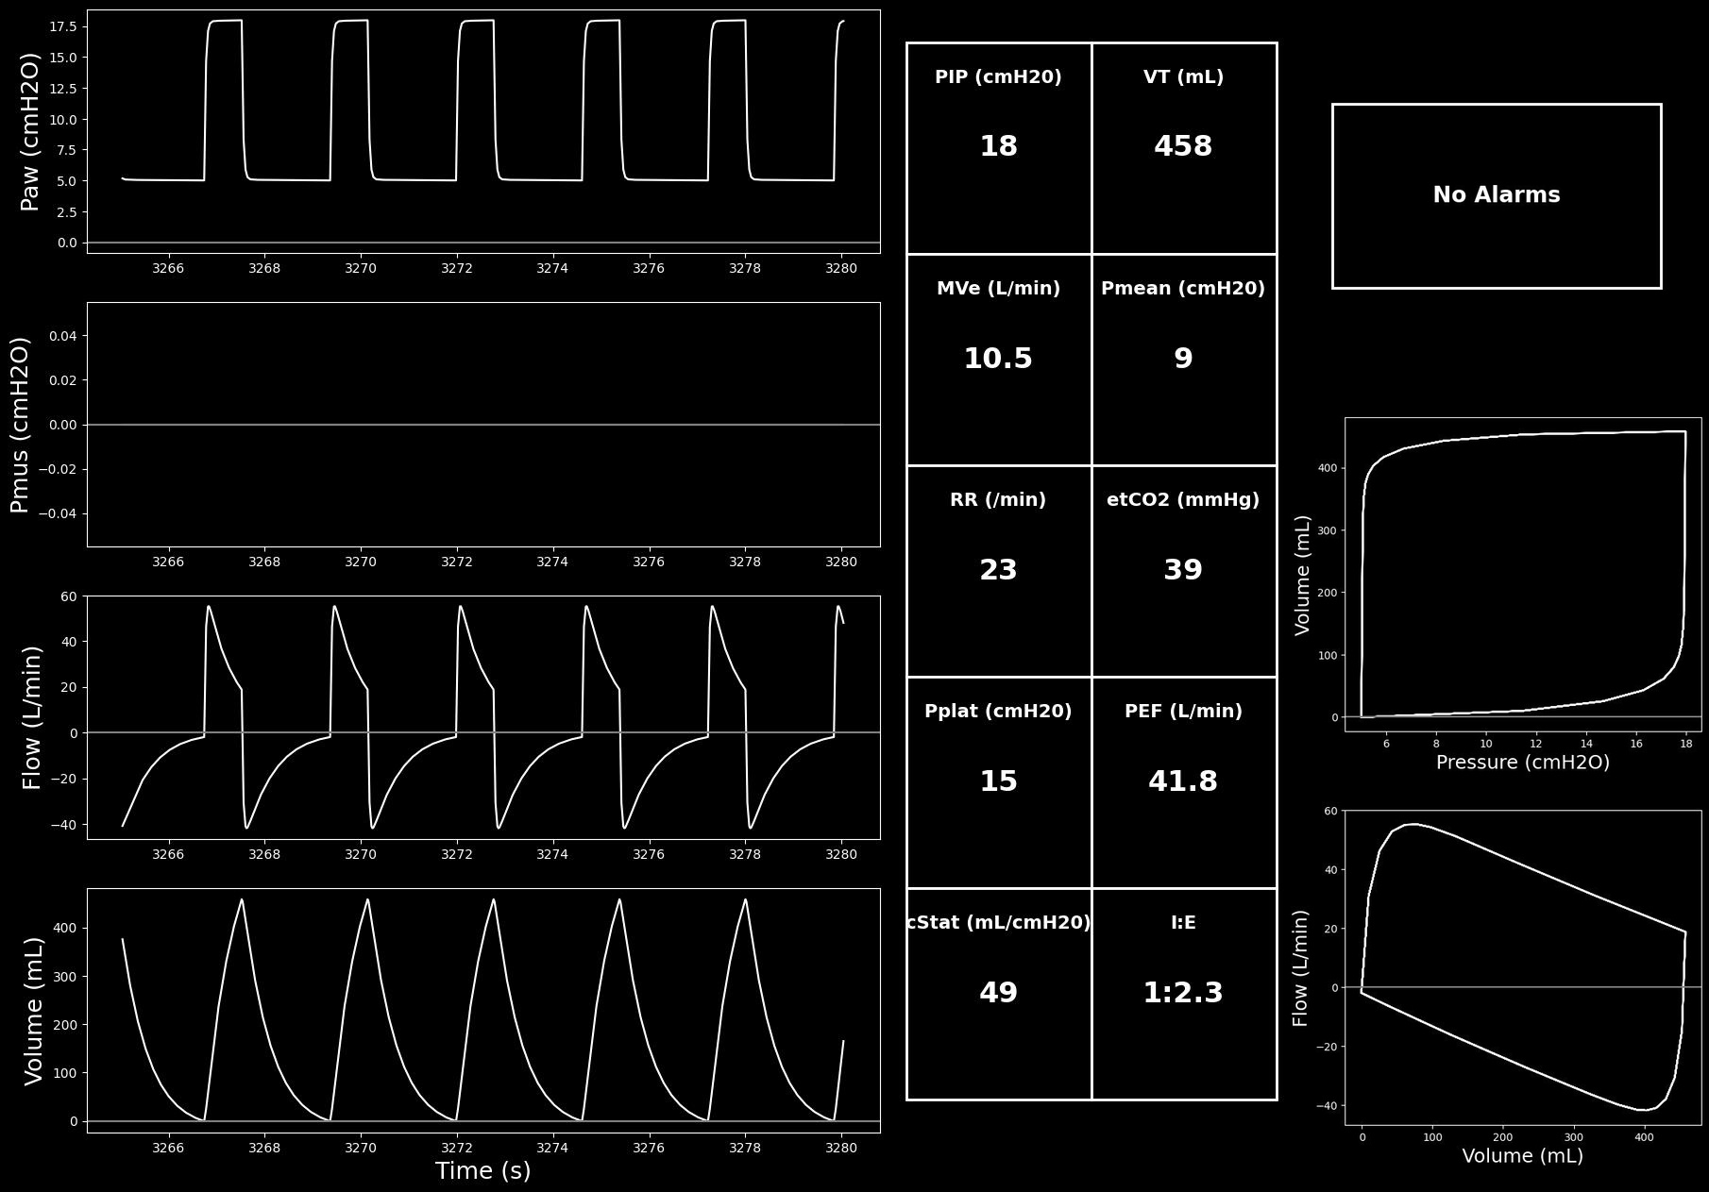
Task: Click the Volume (mL) x-axis label under flow-volume loop
Action: tap(1523, 1156)
